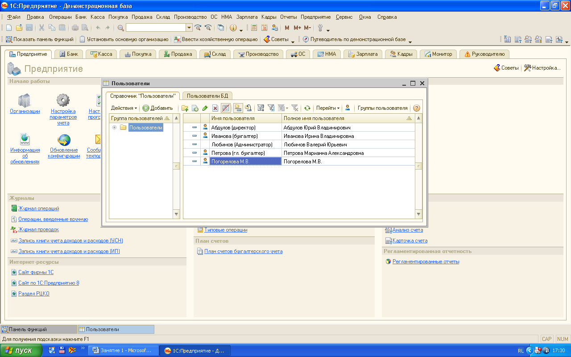Open the Действия dropdown menu
571x357 pixels.
124,108
